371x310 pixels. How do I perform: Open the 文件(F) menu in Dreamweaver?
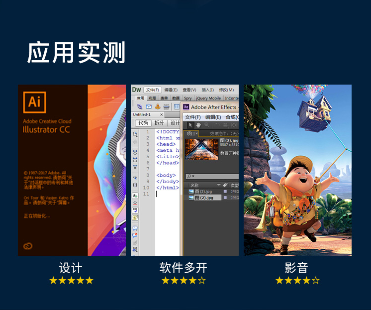coord(153,90)
